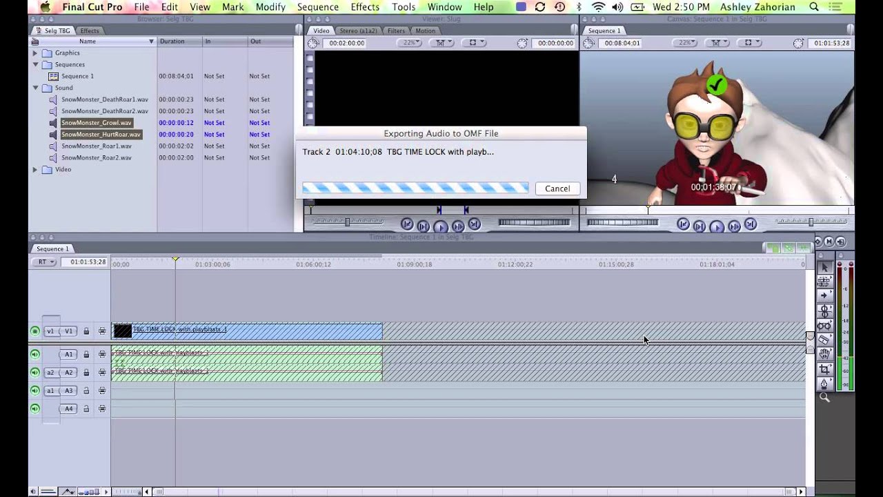Select the Pen tool
The image size is (883, 497).
pyautogui.click(x=824, y=384)
